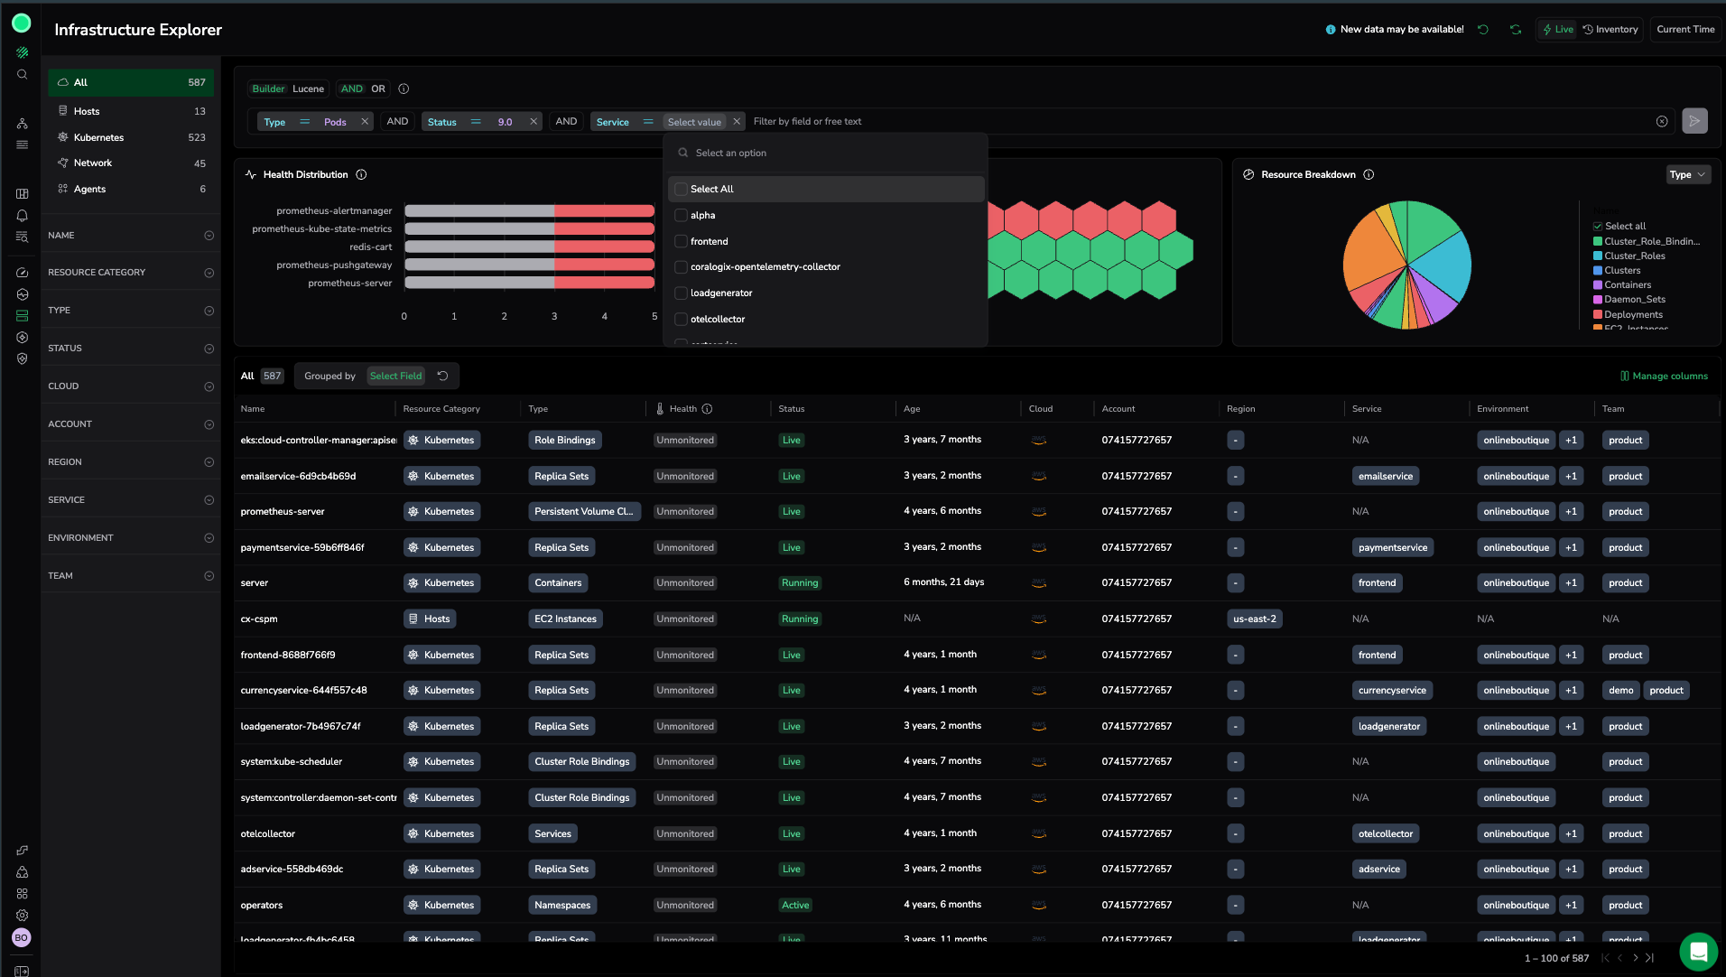
Task: Reset the Grouped by field icon
Action: coord(443,377)
